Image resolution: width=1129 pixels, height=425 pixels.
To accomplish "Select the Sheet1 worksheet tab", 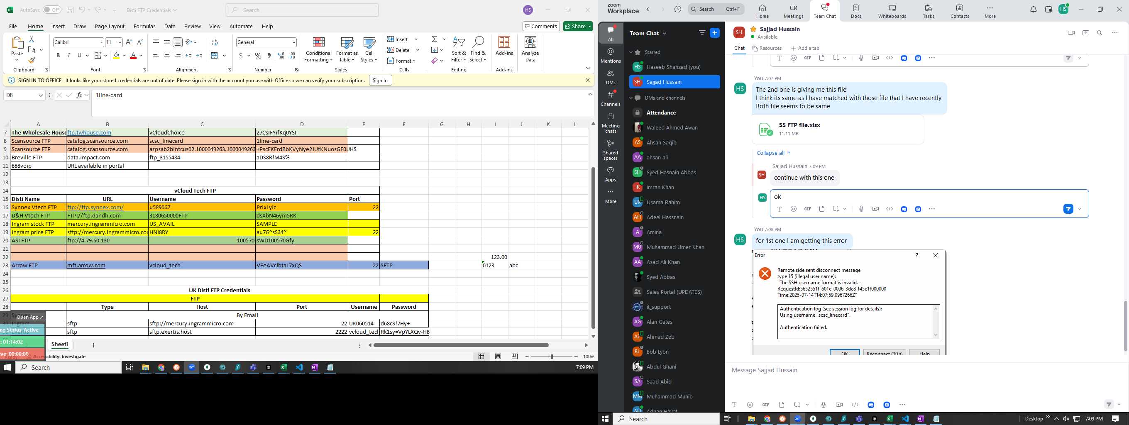I will click(60, 344).
